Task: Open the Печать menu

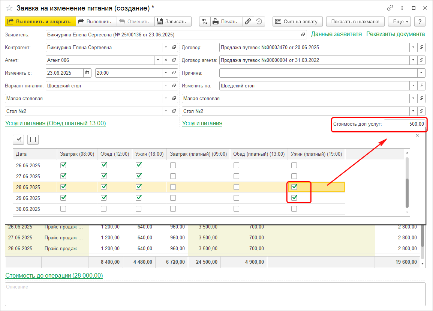Action: (225, 21)
